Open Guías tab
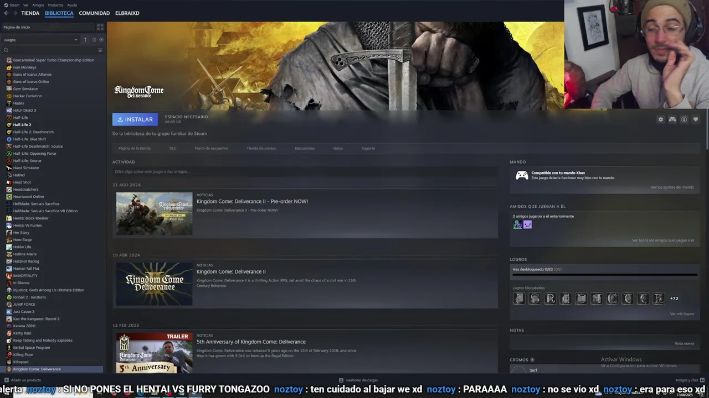709x398 pixels. (x=338, y=148)
